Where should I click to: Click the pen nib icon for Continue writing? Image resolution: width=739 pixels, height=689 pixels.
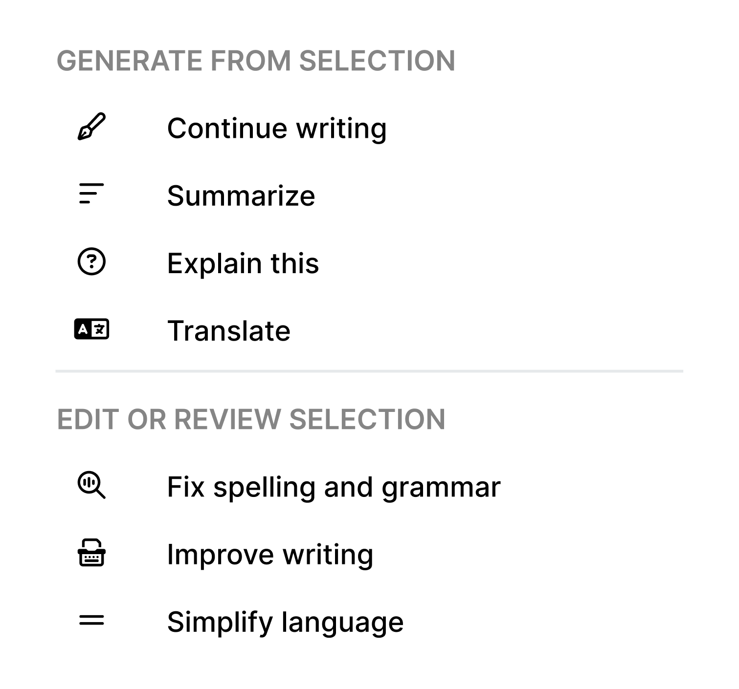point(91,127)
